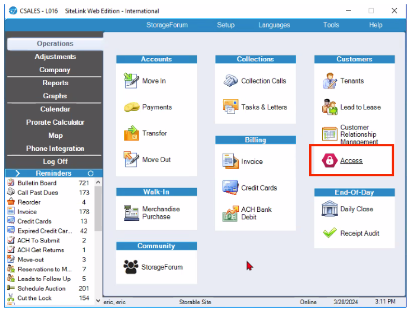This screenshot has width=408, height=311.
Task: Click the Reminders list scroll down arrow
Action: [98, 300]
